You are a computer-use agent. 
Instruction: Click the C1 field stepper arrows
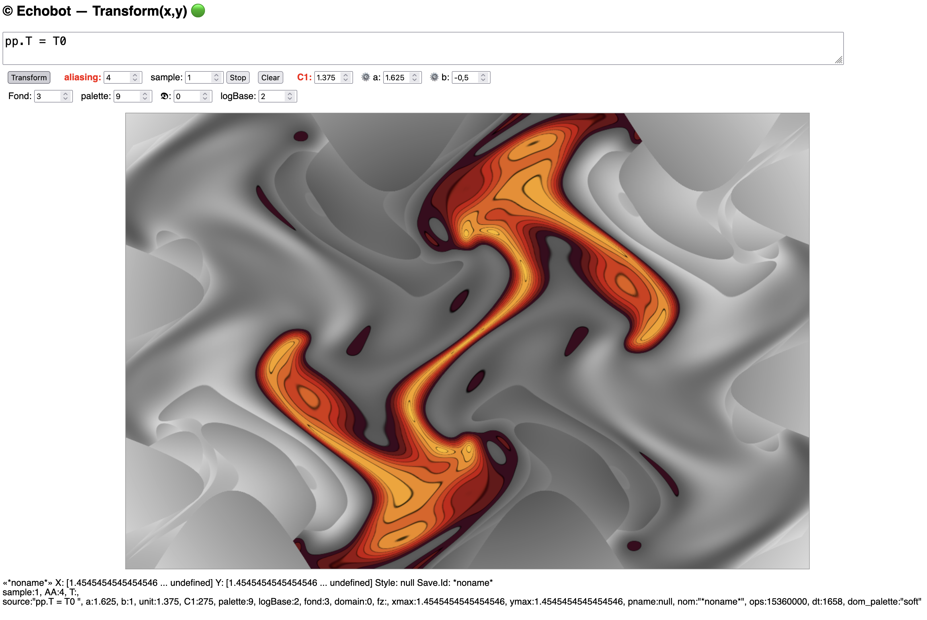(346, 77)
